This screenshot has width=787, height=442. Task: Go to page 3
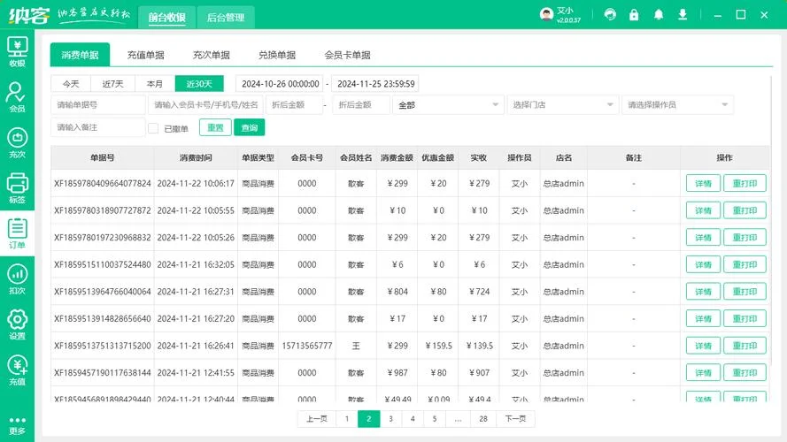click(x=390, y=419)
